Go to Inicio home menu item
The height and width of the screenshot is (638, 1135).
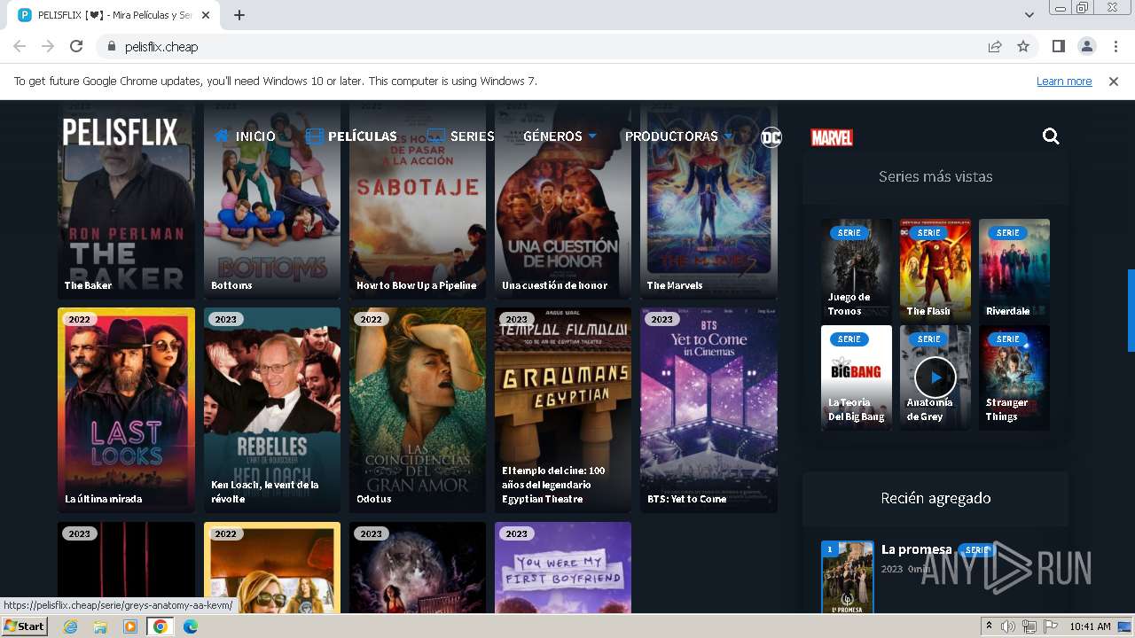point(245,136)
